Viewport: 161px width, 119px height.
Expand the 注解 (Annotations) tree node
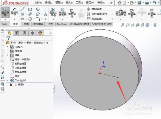click(7, 55)
